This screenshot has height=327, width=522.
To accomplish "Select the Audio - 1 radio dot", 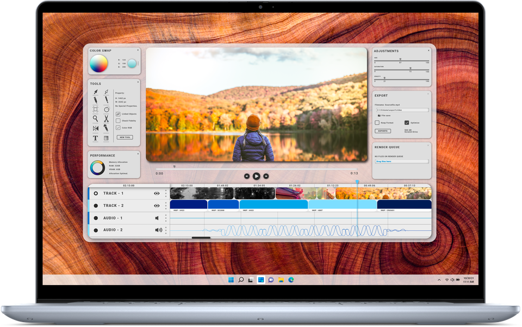I will point(96,218).
